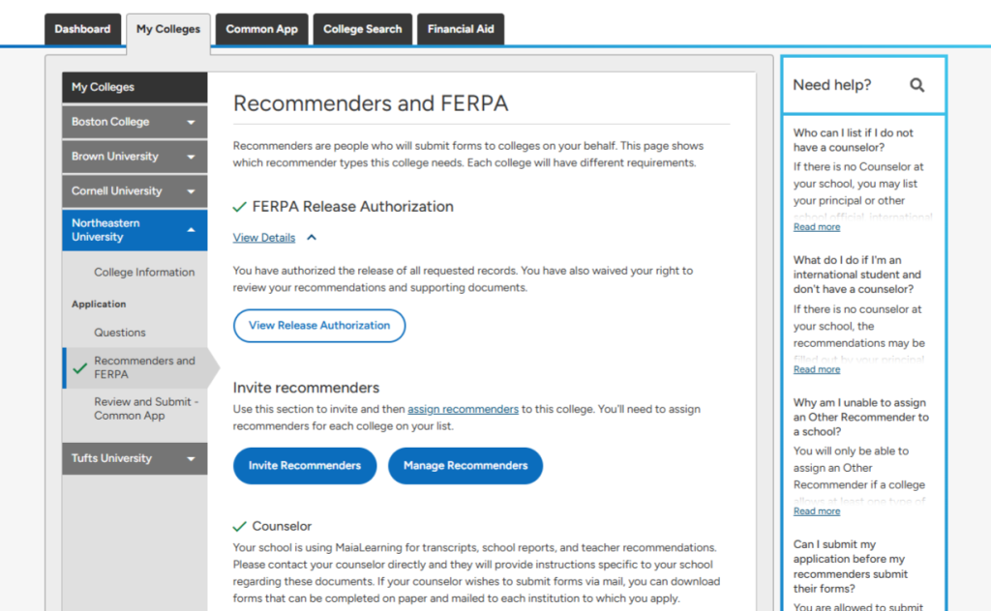
Task: Go to the College Search tab
Action: tap(362, 29)
